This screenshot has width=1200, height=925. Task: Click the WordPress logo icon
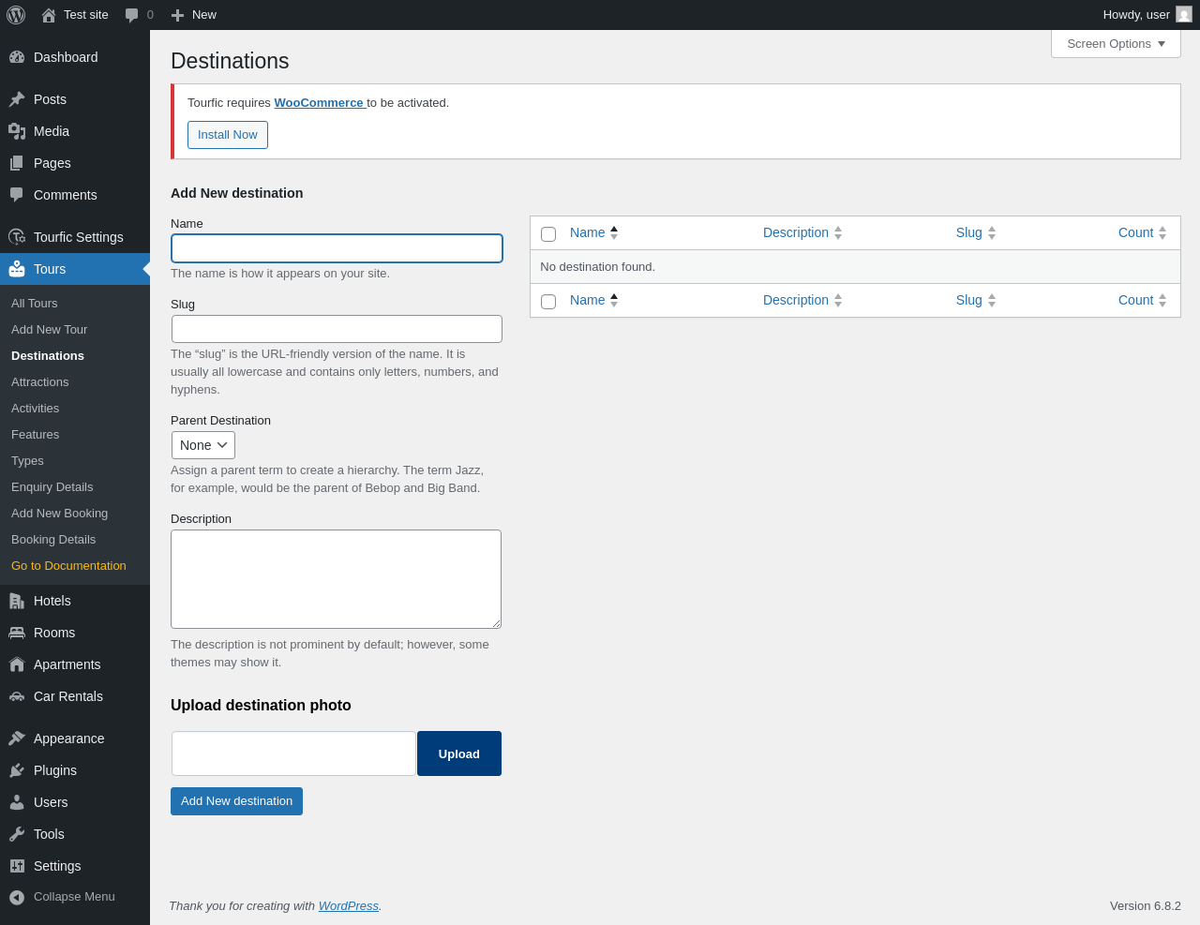tap(16, 15)
